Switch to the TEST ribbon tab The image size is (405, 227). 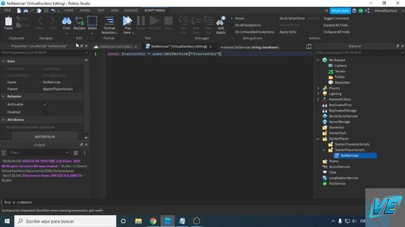(x=101, y=11)
